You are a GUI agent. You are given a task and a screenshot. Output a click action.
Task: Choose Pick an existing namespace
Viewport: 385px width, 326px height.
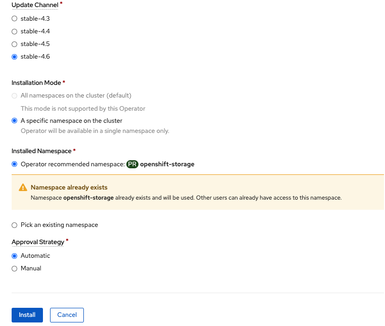(15, 225)
